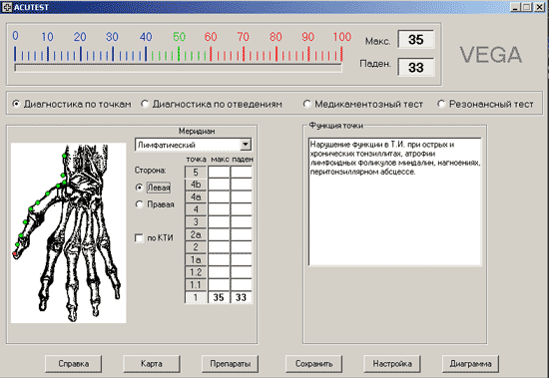Select point 4 in the point table
Screen dimensions: 549x378
tap(196, 209)
